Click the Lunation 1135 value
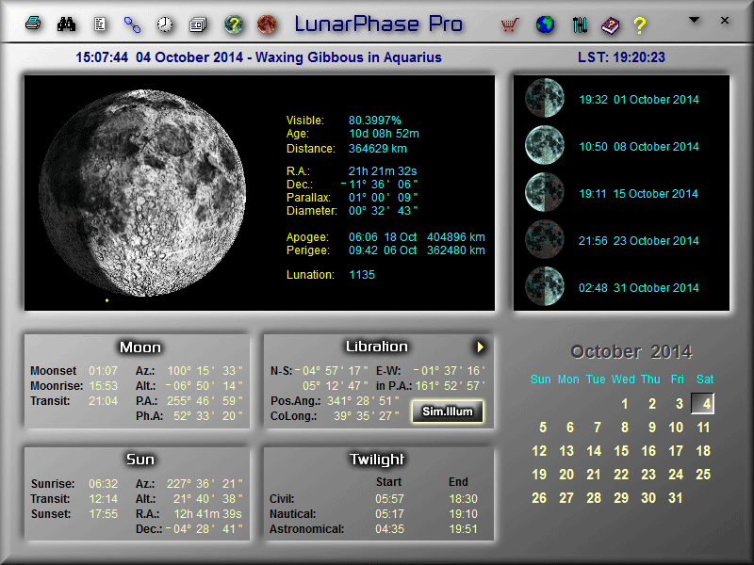Screen dimensions: 754x565 point(362,275)
